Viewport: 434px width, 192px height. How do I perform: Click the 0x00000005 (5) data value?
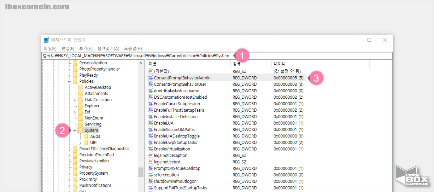[288, 78]
